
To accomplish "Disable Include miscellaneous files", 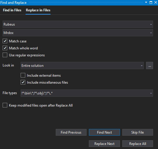I will [23, 82].
